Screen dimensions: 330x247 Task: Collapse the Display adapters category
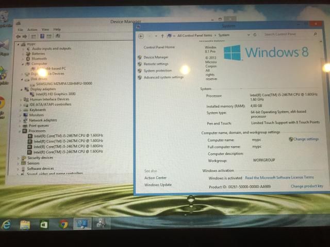22,90
